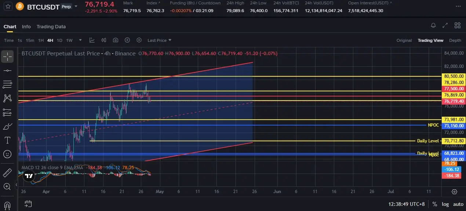Open the Chart tab
The height and width of the screenshot is (211, 466).
click(x=10, y=26)
